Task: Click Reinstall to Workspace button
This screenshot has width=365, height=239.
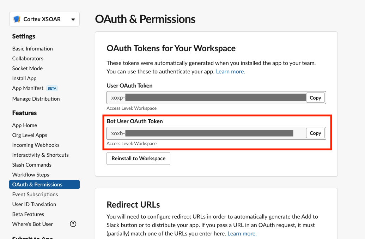Action: pyautogui.click(x=138, y=159)
